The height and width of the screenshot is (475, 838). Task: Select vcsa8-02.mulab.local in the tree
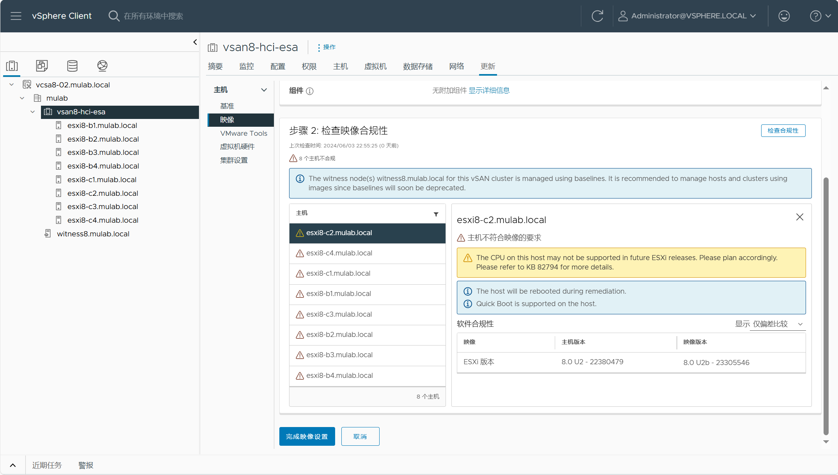click(x=73, y=85)
